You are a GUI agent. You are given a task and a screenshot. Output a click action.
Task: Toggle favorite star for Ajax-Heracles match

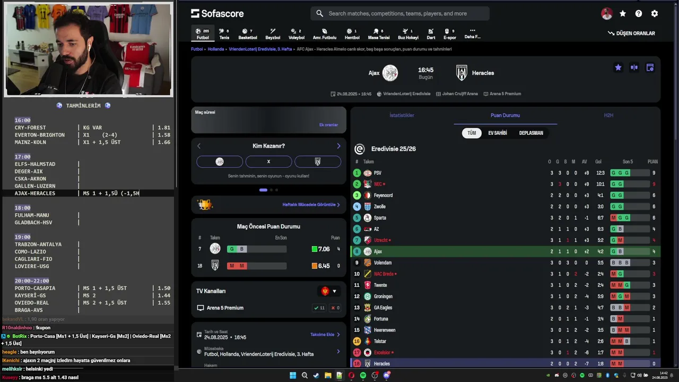point(618,67)
